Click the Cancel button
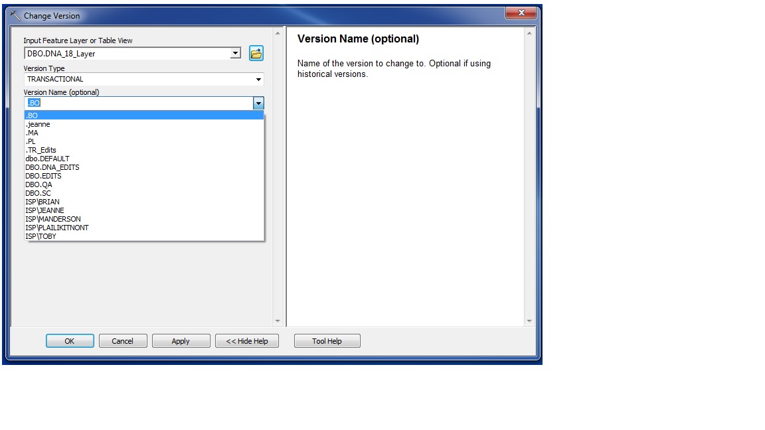765x430 pixels. pos(122,341)
